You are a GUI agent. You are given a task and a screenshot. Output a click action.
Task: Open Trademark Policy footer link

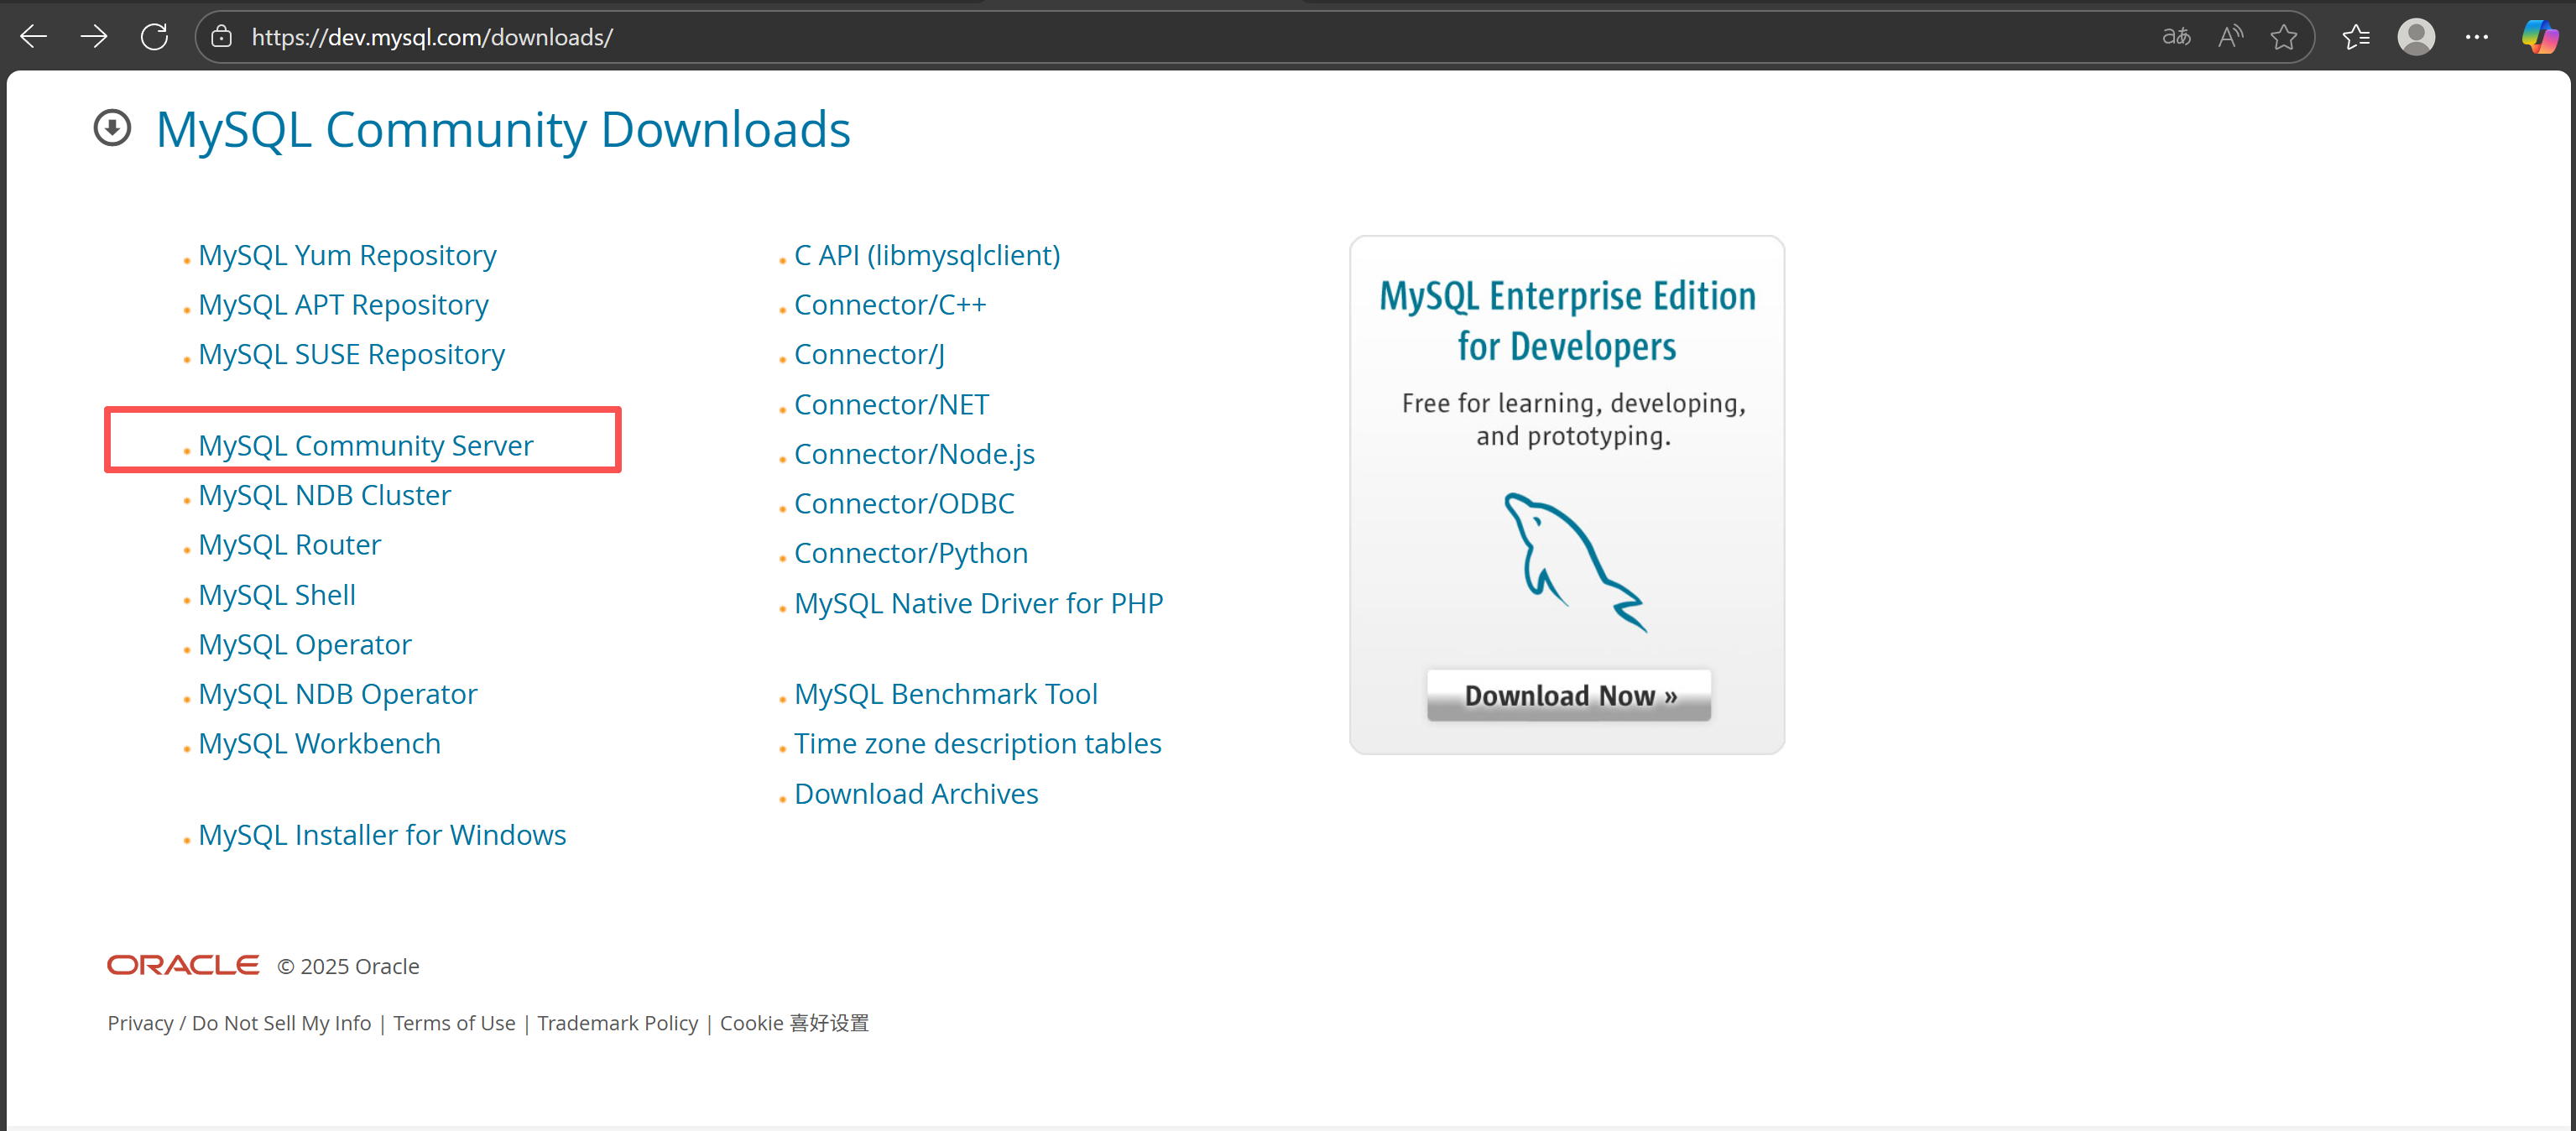coord(617,1023)
